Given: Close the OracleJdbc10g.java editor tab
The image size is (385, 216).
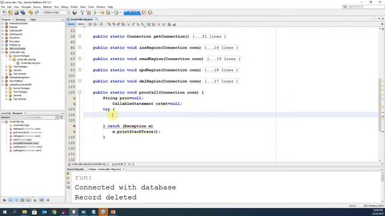Looking at the screenshot, I should [x=96, y=19].
